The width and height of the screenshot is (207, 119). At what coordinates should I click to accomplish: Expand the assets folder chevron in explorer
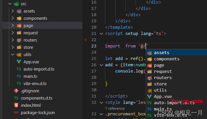point(13,11)
